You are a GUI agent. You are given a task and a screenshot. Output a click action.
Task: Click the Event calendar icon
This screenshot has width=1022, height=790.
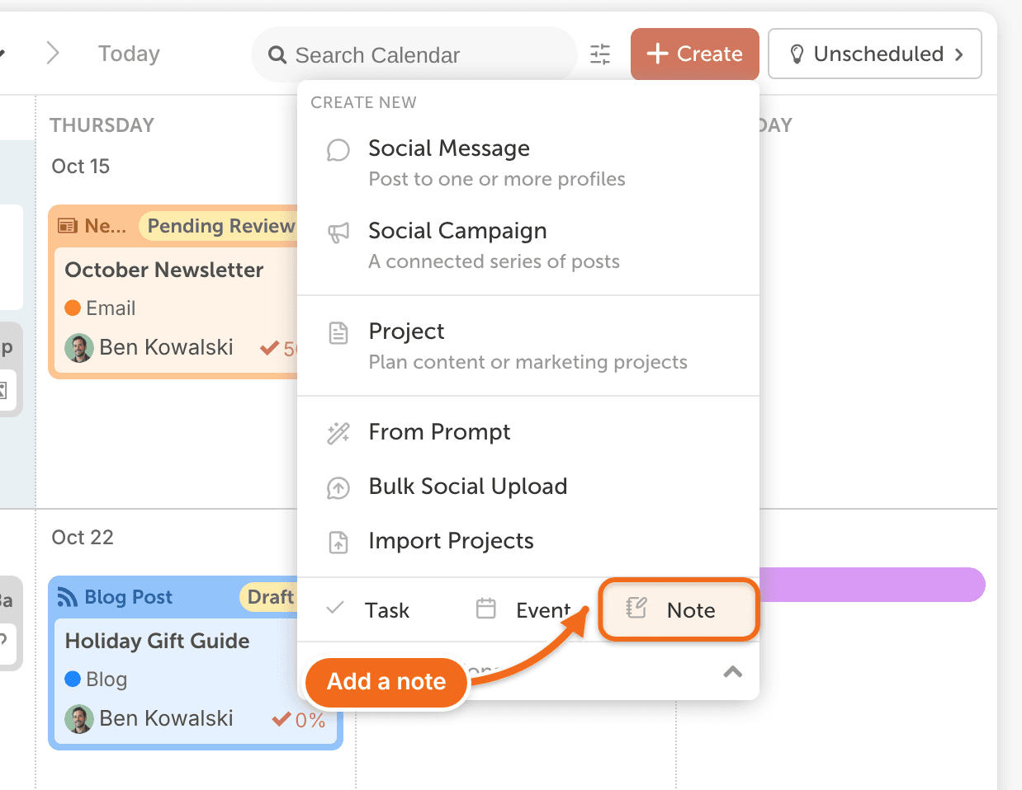[486, 609]
